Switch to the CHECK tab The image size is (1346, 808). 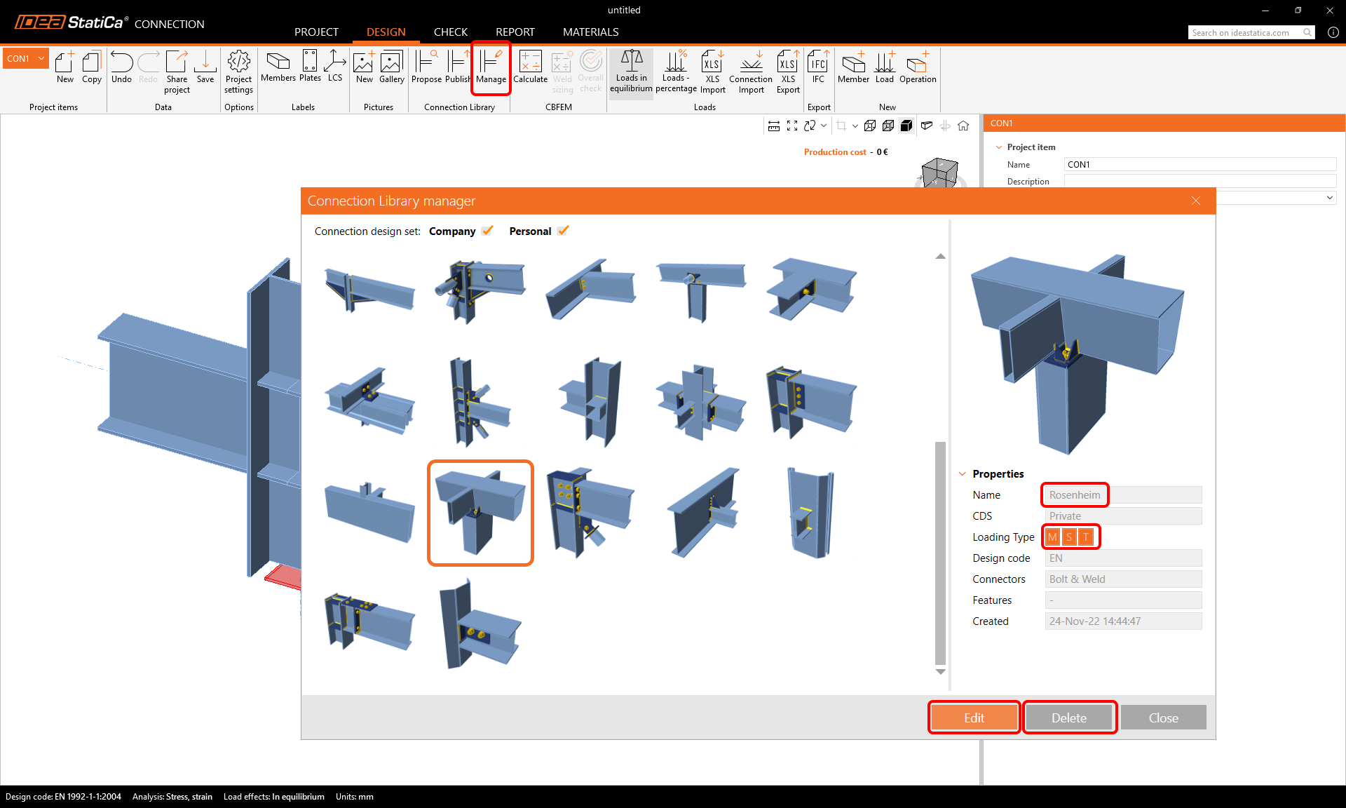[450, 32]
